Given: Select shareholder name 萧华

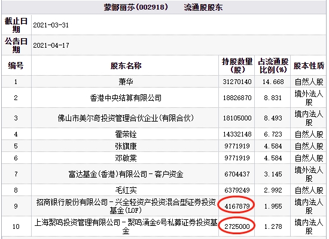Looking at the screenshot, I should click(126, 82).
